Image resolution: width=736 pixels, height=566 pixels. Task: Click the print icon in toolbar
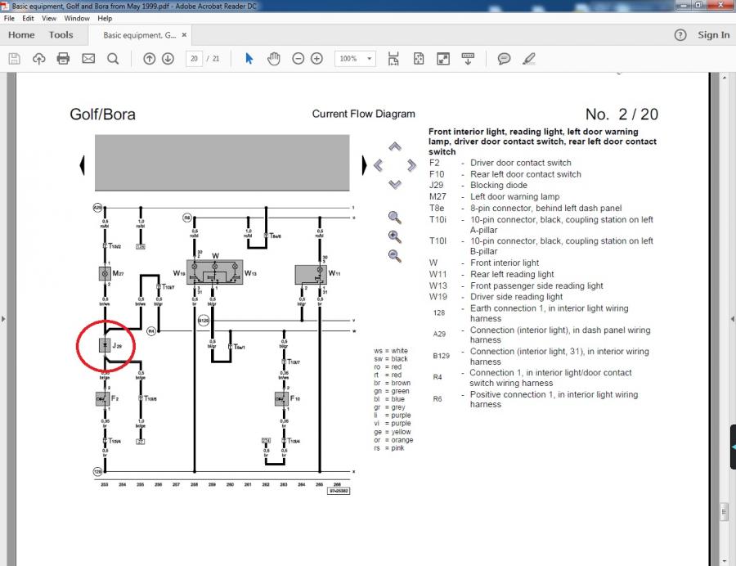(x=63, y=59)
